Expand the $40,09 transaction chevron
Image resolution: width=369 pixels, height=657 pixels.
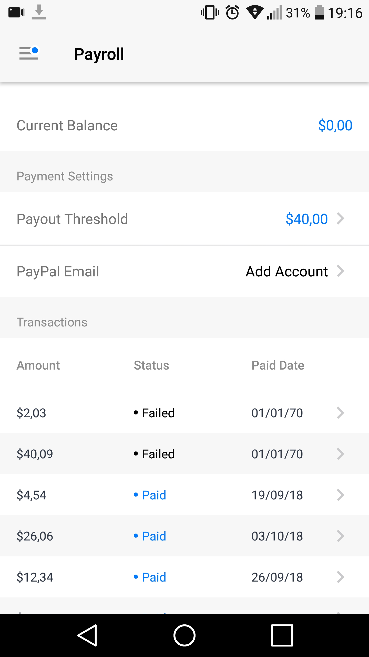(x=340, y=454)
